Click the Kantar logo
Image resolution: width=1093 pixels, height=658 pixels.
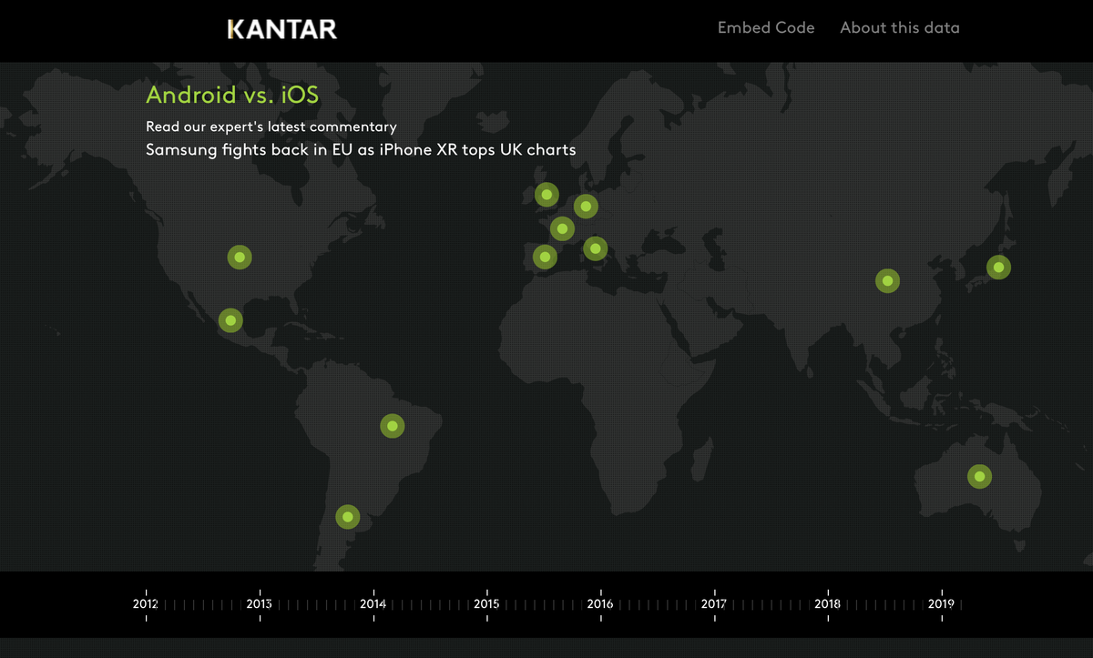tap(281, 29)
